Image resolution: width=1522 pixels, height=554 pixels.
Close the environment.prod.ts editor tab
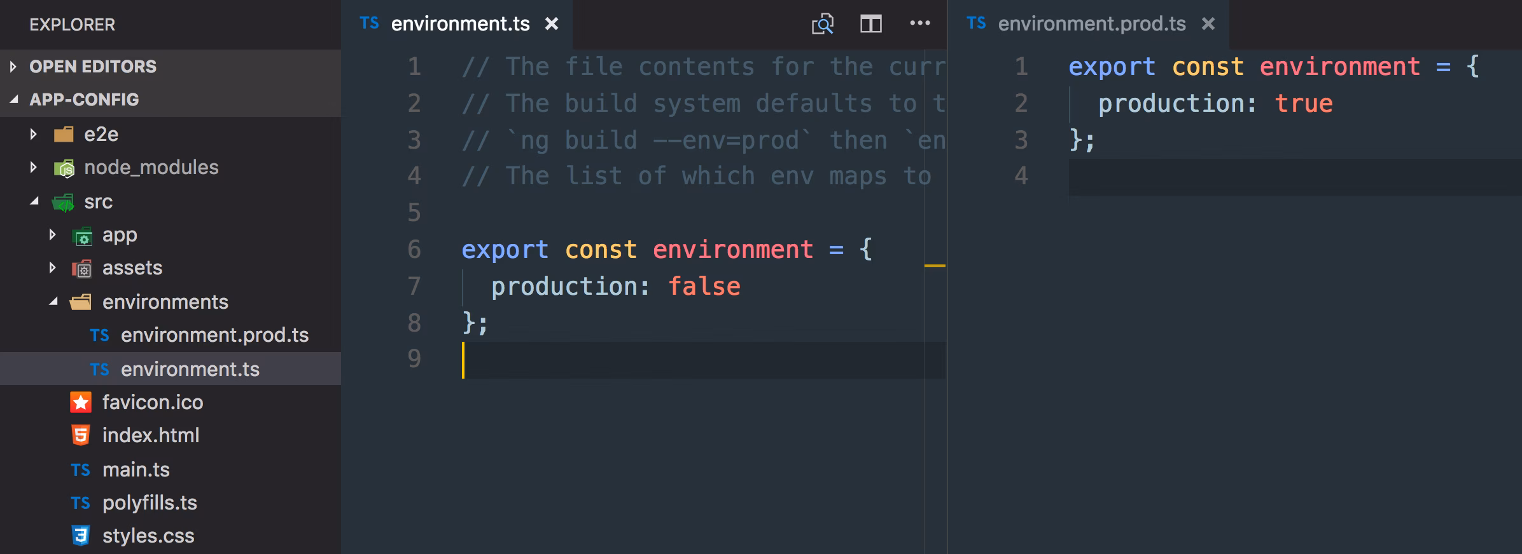pyautogui.click(x=1208, y=24)
